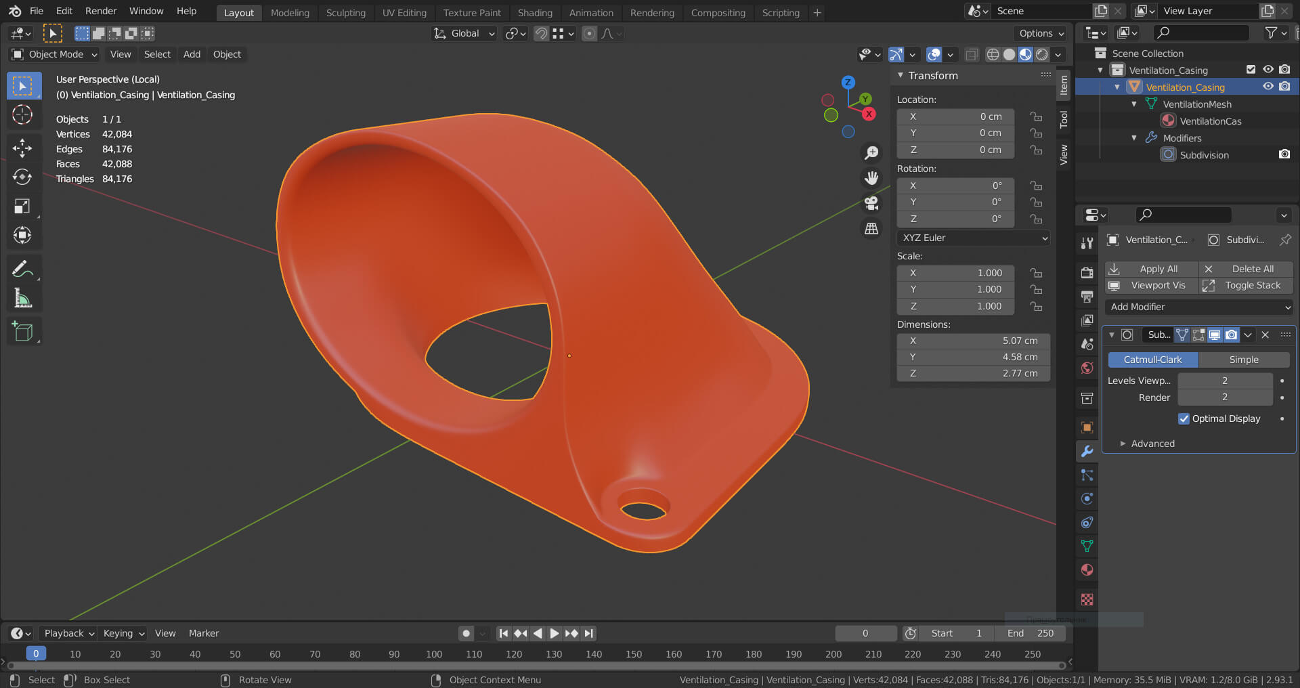The image size is (1300, 688).
Task: Switch to the Sculpting workspace tab
Action: [x=345, y=12]
